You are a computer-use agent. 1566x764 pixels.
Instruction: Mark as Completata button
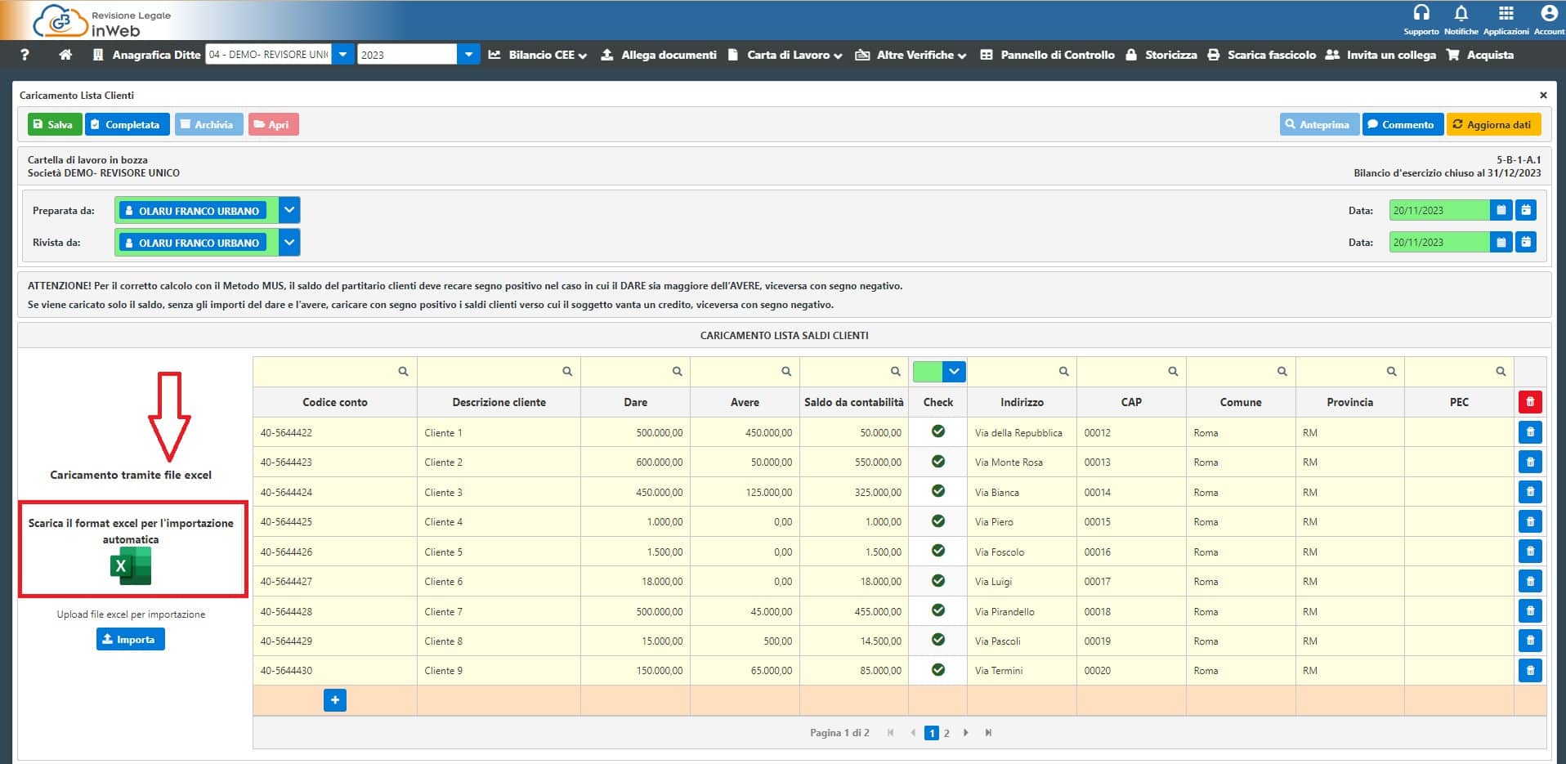click(x=128, y=124)
